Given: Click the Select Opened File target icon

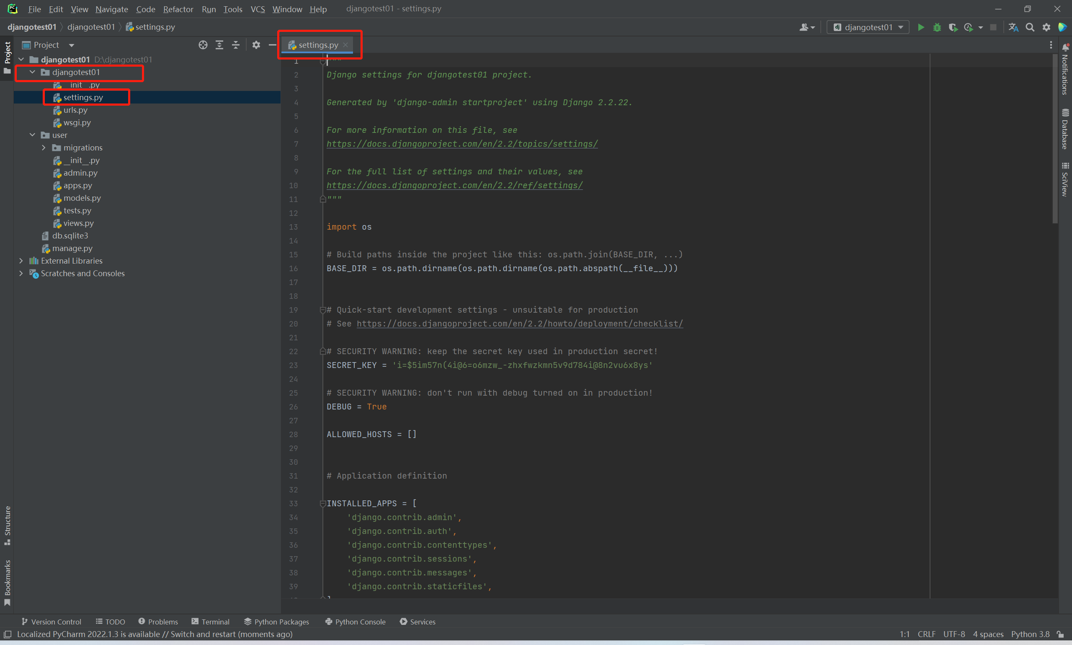Looking at the screenshot, I should (203, 45).
